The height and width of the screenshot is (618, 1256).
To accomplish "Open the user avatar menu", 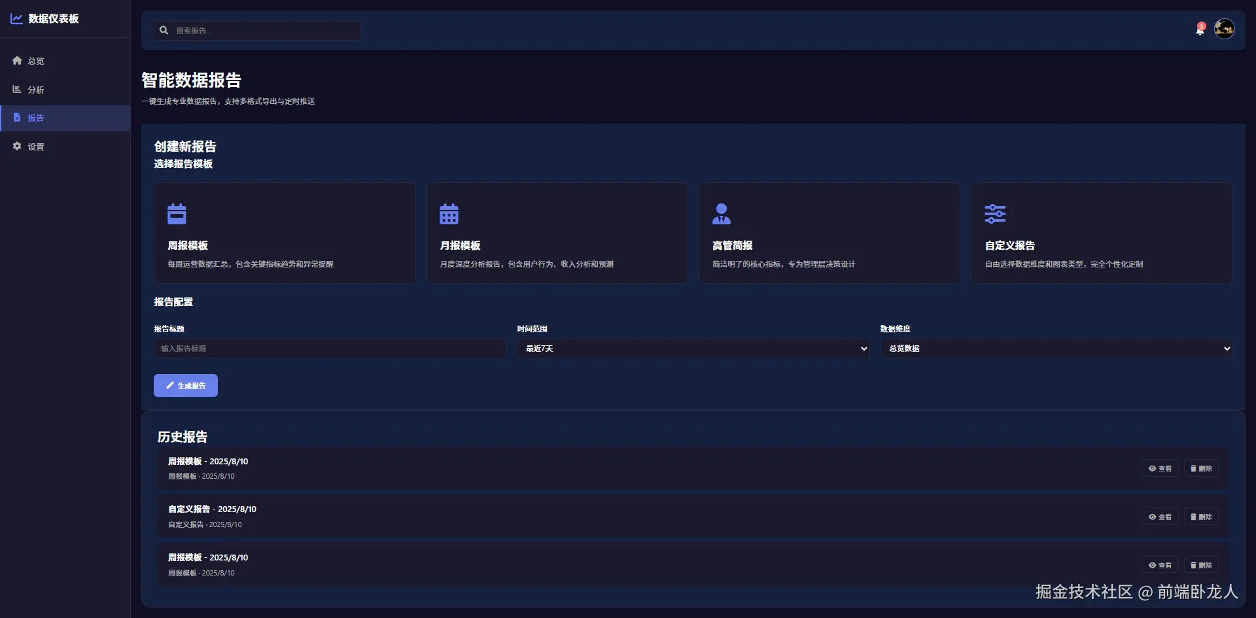I will tap(1225, 29).
